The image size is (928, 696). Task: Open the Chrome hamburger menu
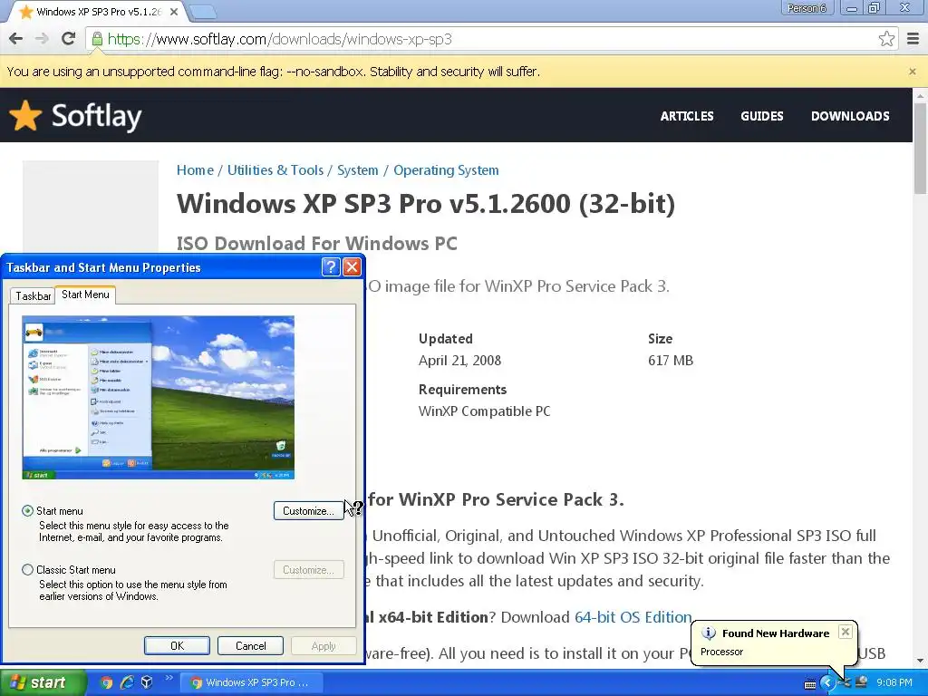913,39
